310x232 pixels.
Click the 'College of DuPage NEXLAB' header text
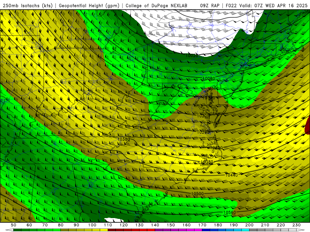click(x=157, y=6)
